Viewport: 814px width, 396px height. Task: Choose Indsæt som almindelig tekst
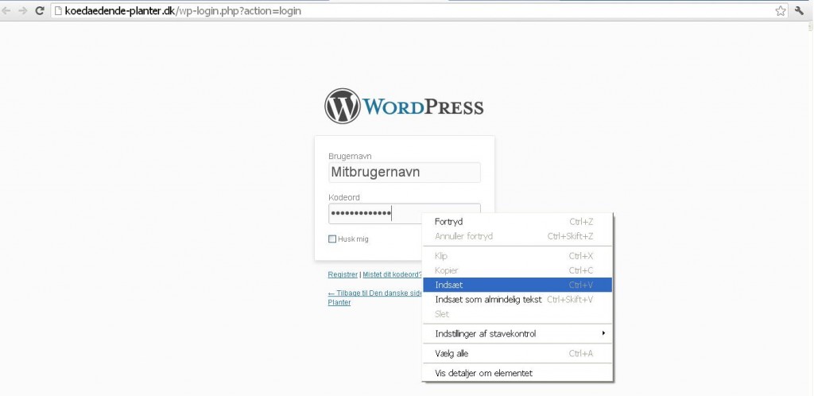pyautogui.click(x=517, y=300)
